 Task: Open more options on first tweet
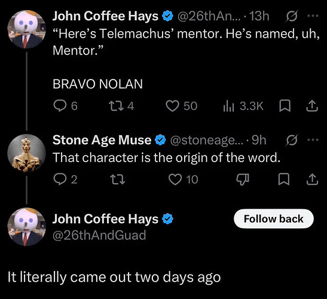(x=313, y=16)
